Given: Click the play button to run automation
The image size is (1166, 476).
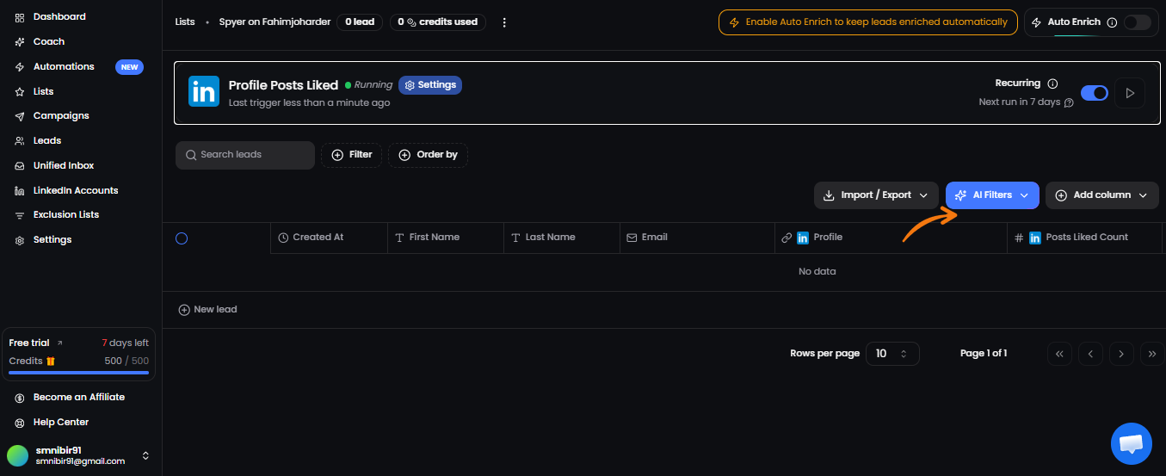Looking at the screenshot, I should tap(1130, 93).
